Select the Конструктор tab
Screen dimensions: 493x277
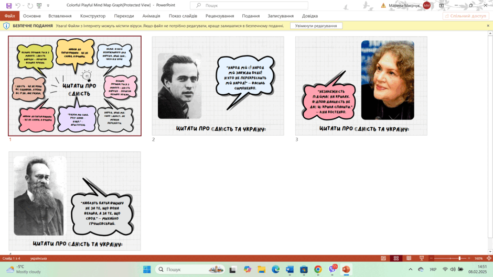(93, 16)
